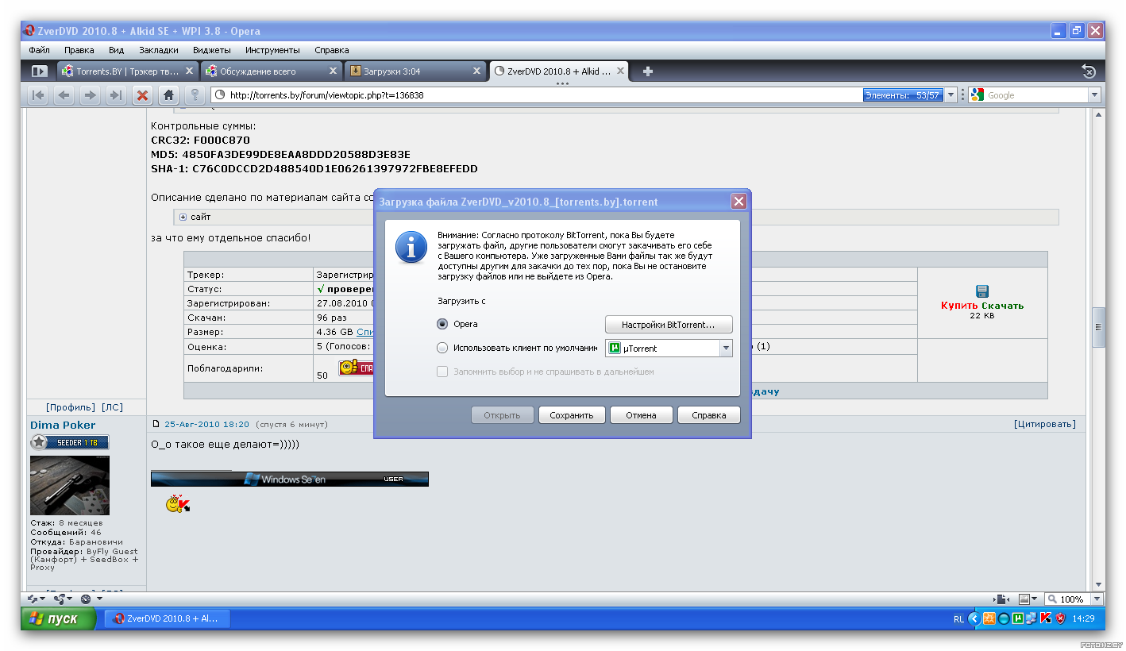Click the Rewind navigation button
The width and height of the screenshot is (1126, 651).
(x=37, y=95)
